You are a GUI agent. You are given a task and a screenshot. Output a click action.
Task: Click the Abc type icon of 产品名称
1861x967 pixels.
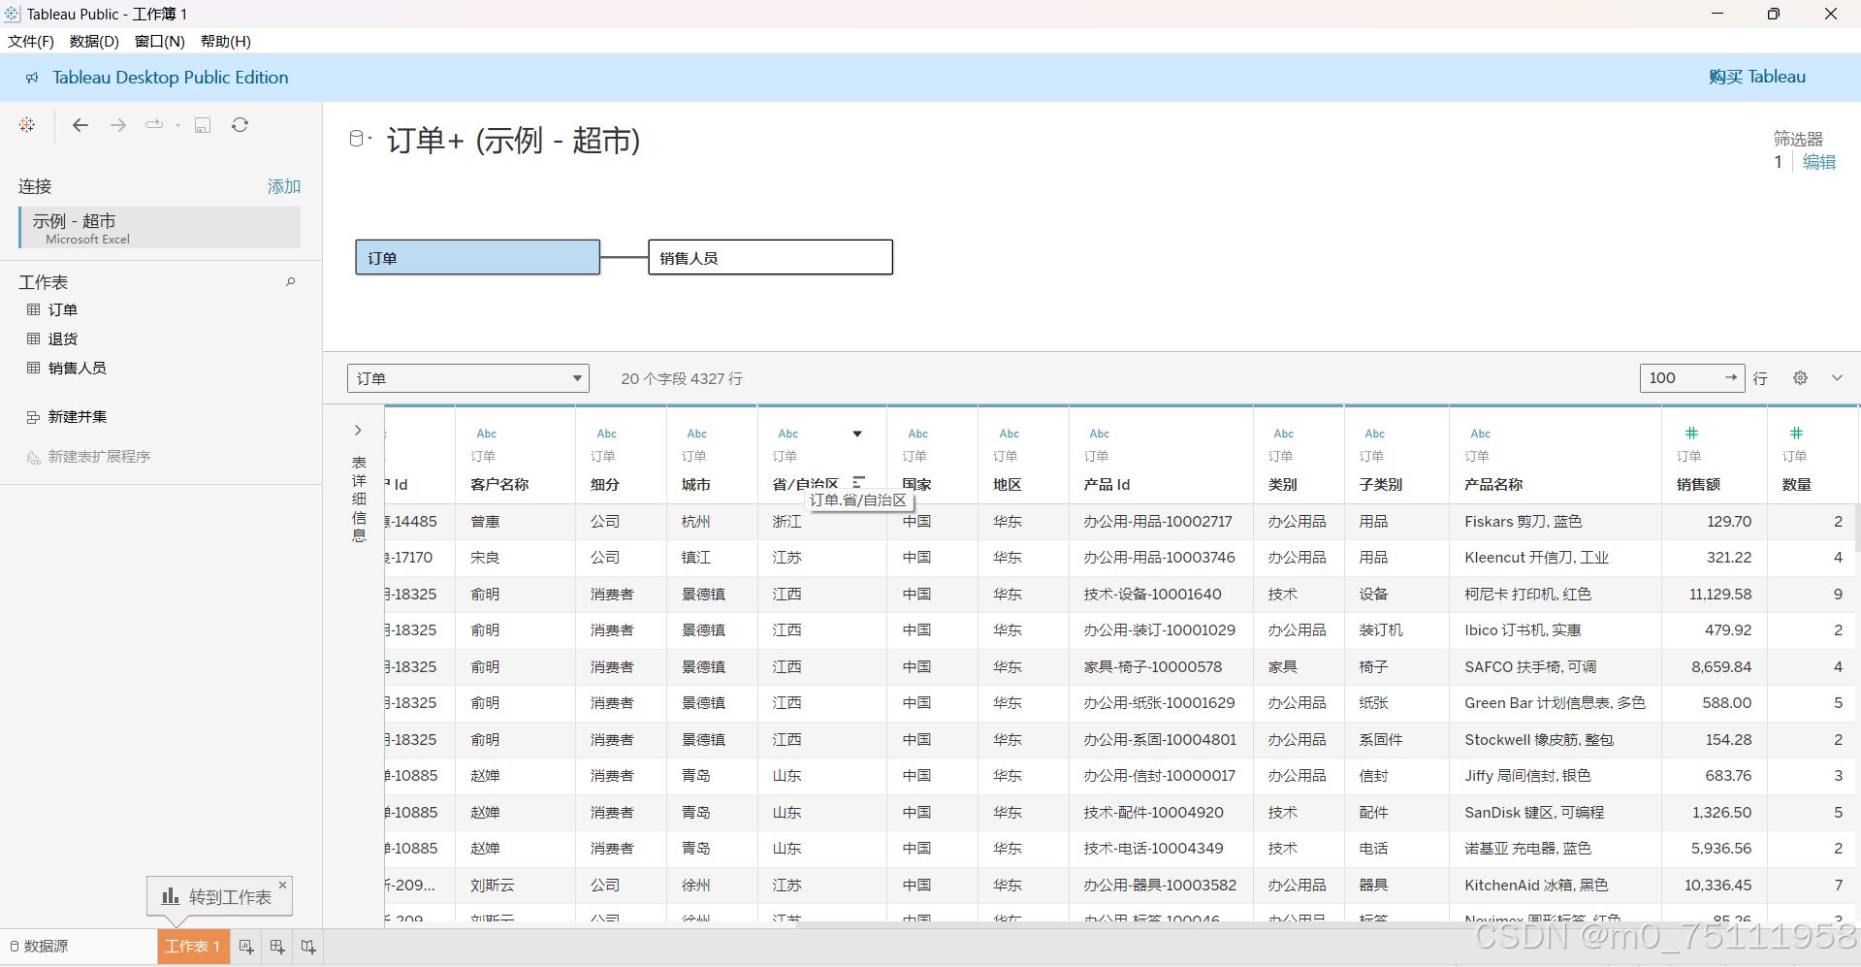point(1480,434)
